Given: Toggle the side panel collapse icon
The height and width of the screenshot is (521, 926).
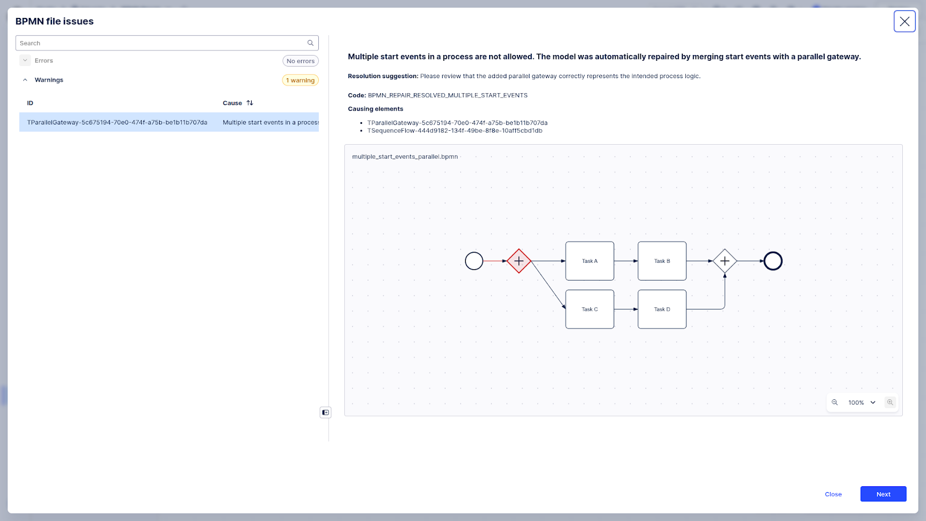Looking at the screenshot, I should (325, 412).
